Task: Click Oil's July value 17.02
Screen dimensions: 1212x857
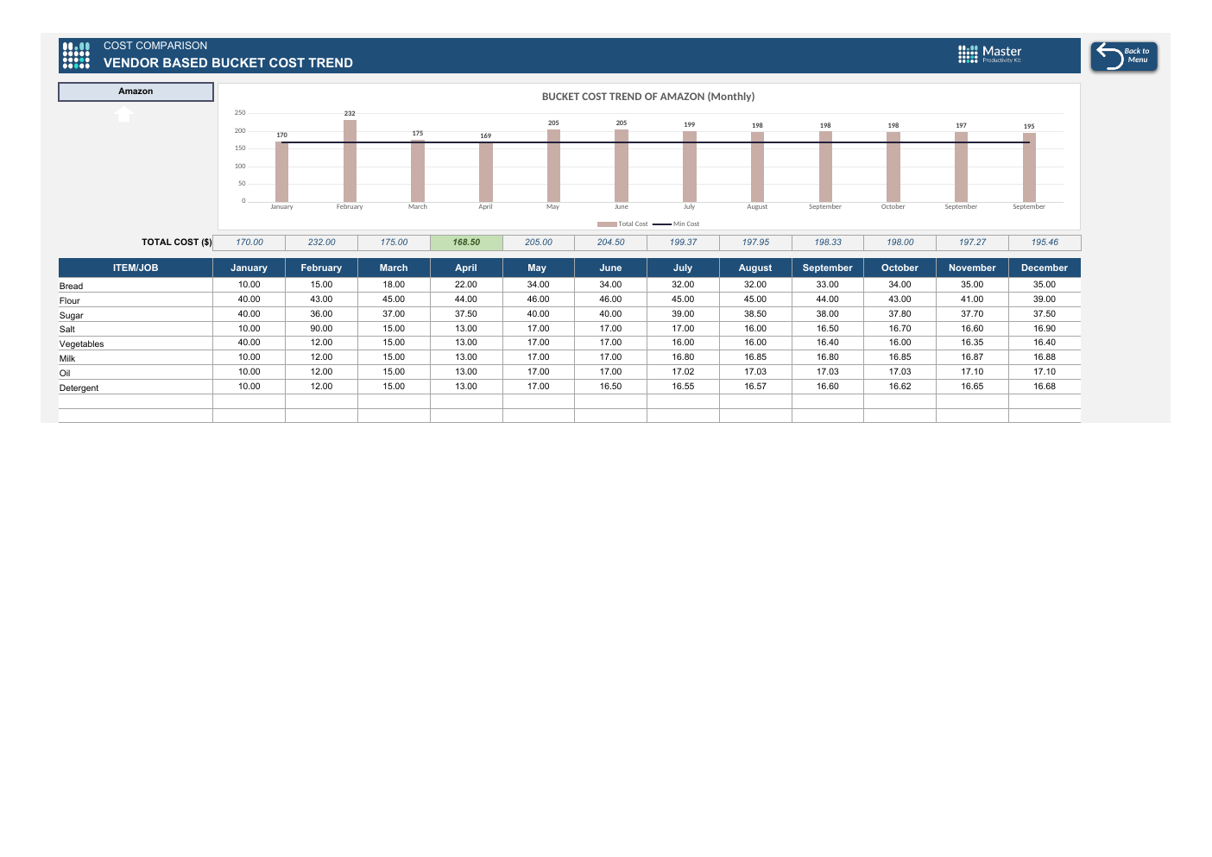Action: pos(683,372)
